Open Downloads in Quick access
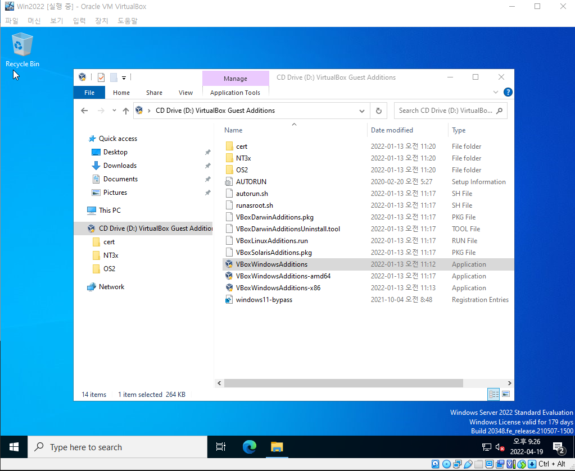Screen dimensions: 575x471 (x=120, y=166)
